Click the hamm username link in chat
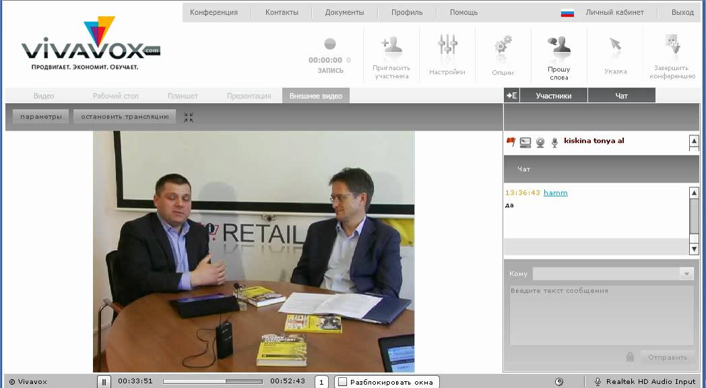 (x=556, y=193)
